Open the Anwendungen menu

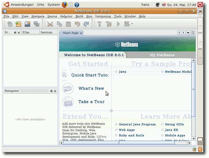(x=22, y=5)
